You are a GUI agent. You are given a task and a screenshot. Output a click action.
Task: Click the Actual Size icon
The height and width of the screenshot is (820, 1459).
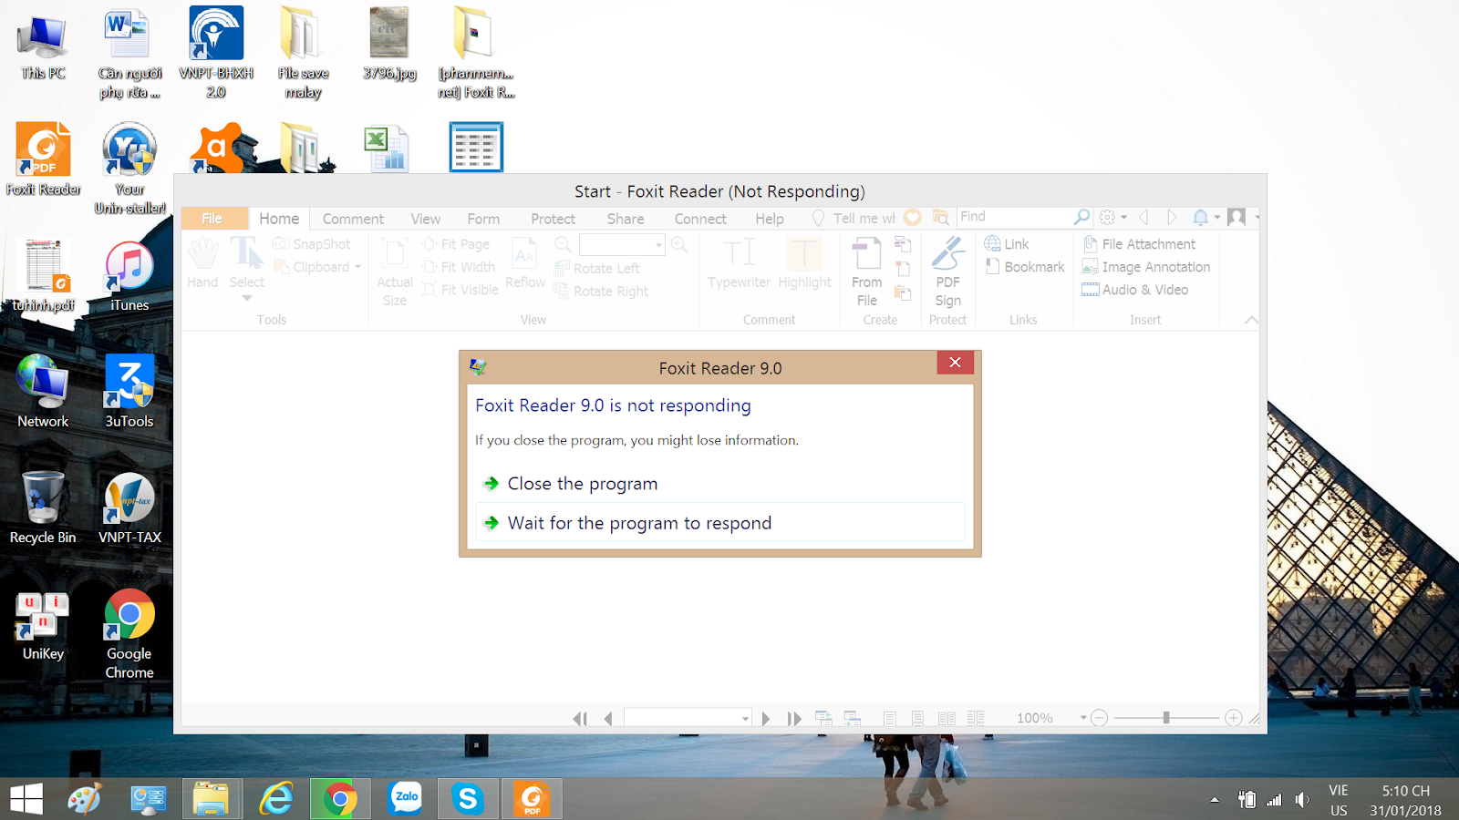pyautogui.click(x=395, y=272)
